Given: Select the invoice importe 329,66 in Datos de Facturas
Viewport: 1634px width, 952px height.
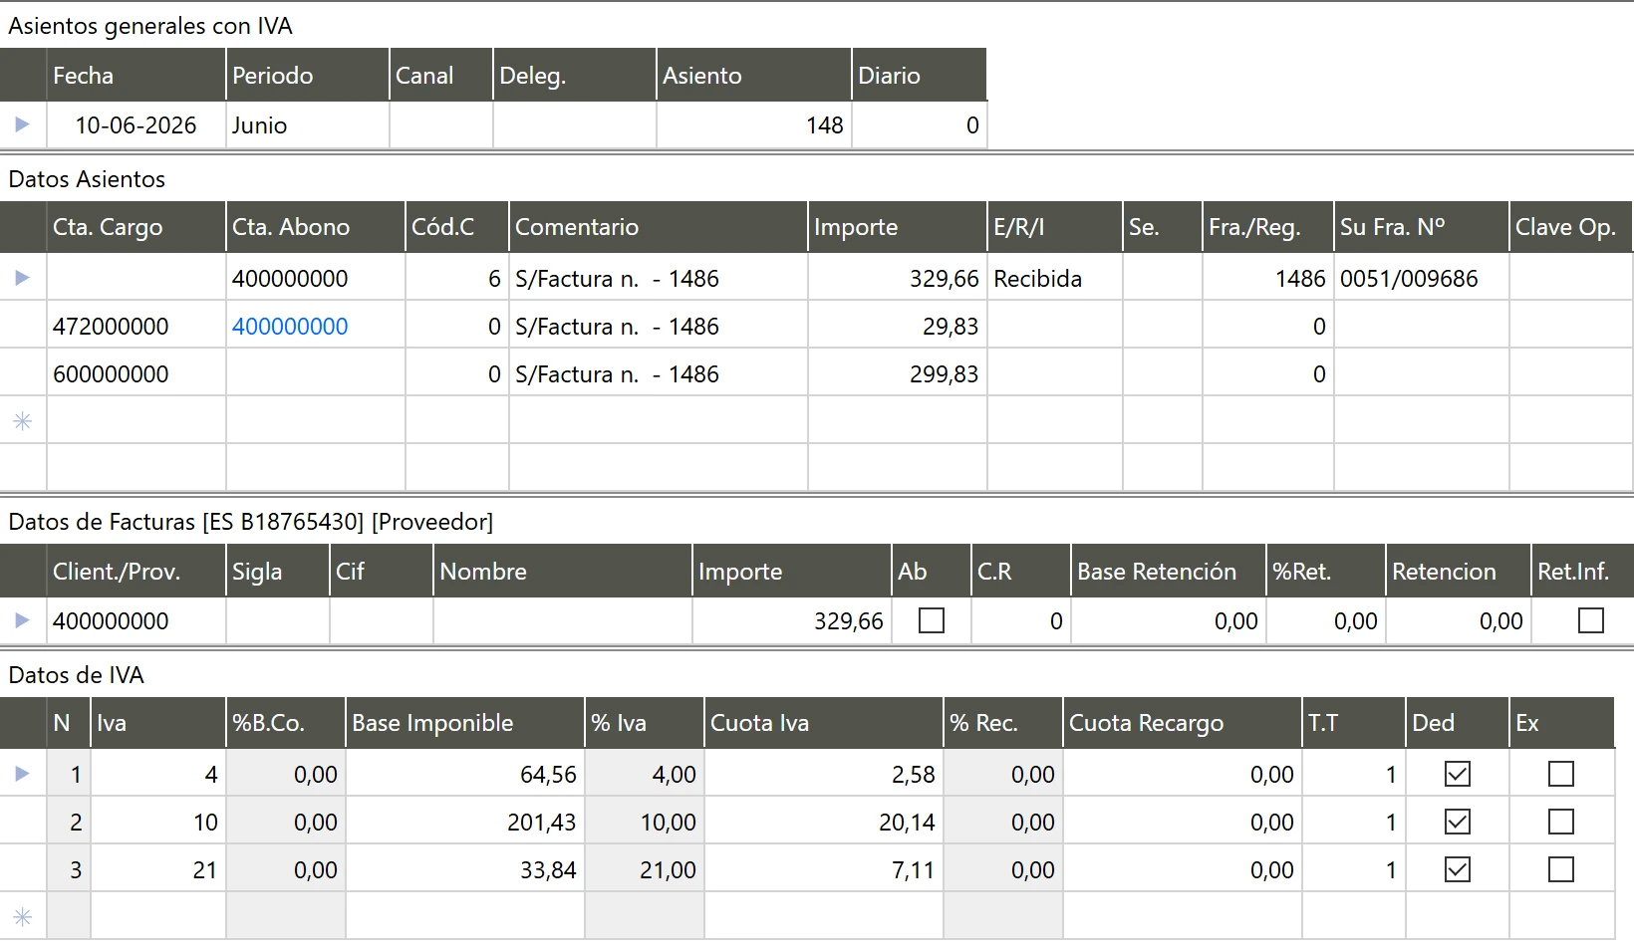Looking at the screenshot, I should pos(792,620).
